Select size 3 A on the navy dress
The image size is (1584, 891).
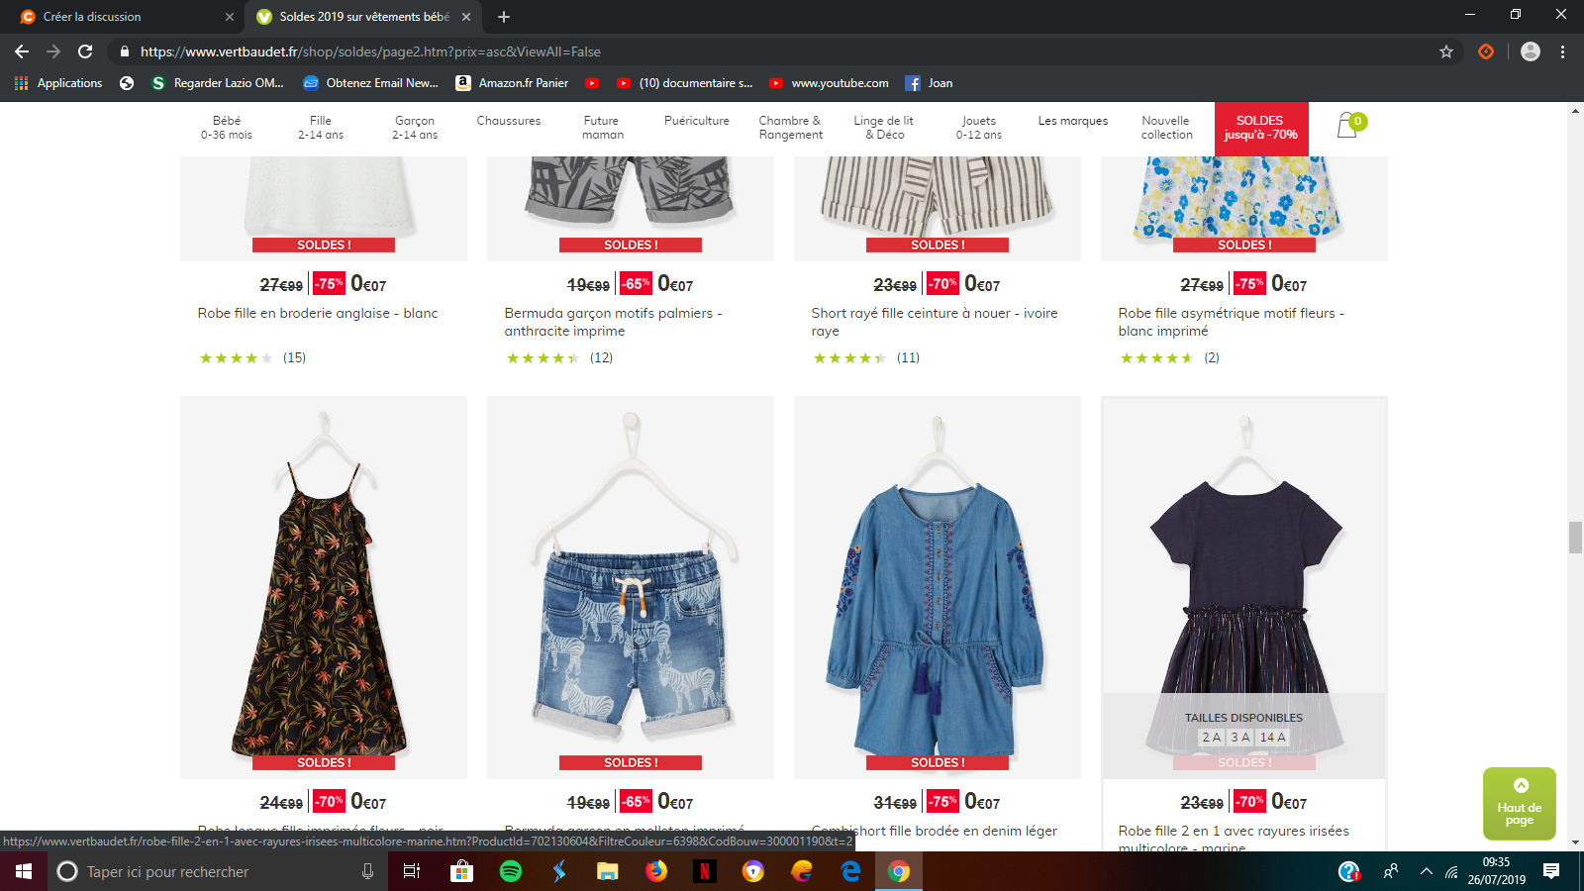click(1239, 738)
